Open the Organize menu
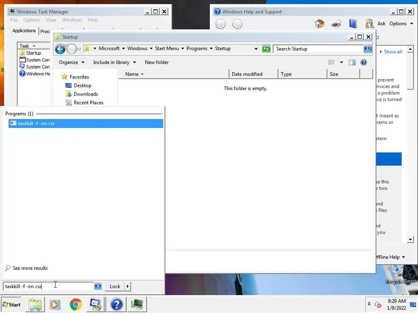The height and width of the screenshot is (313, 418). (x=71, y=62)
